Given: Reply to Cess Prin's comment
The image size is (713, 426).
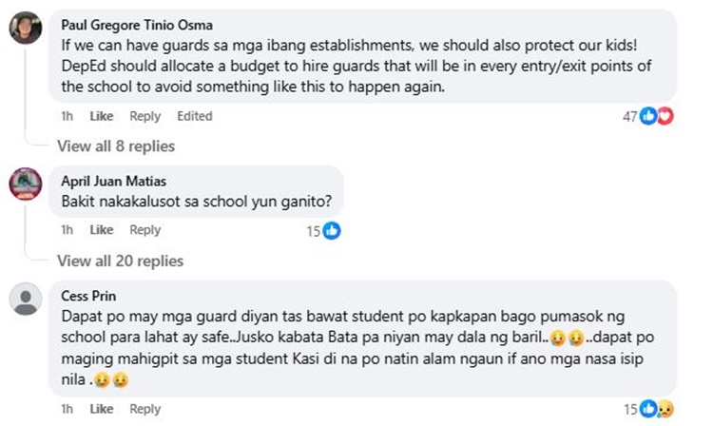Looking at the screenshot, I should (145, 409).
